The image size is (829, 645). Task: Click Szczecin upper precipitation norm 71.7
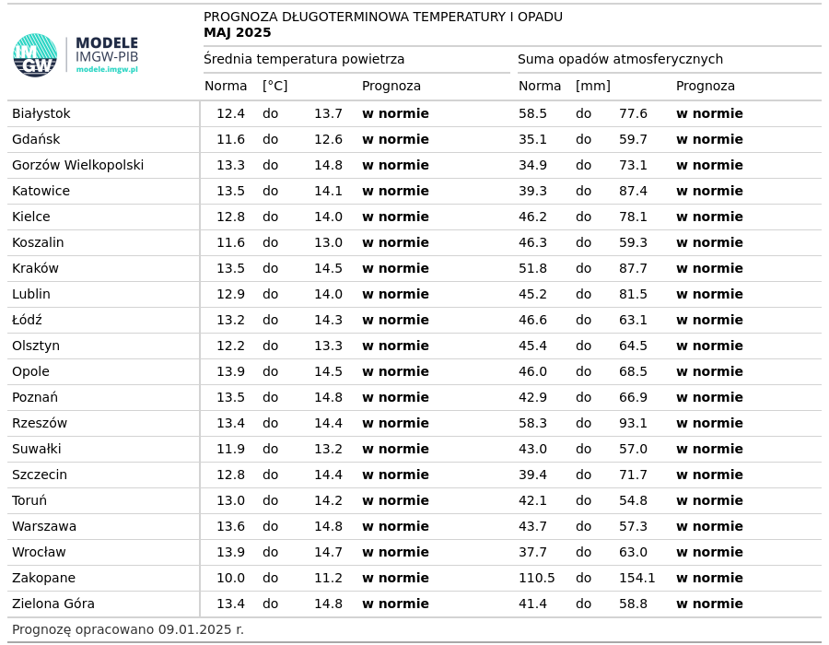(x=634, y=475)
